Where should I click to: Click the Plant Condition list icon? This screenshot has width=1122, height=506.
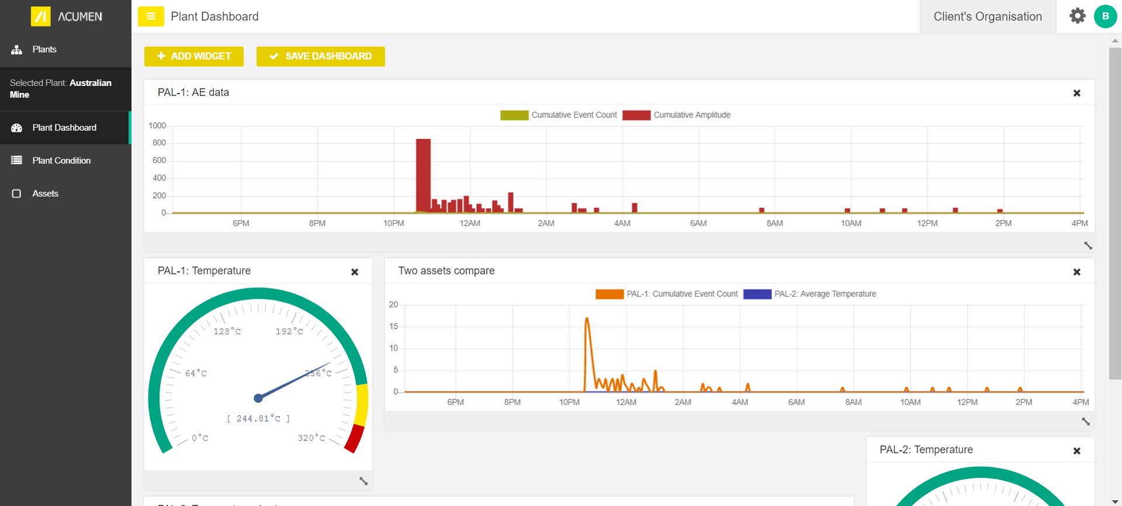pos(16,160)
